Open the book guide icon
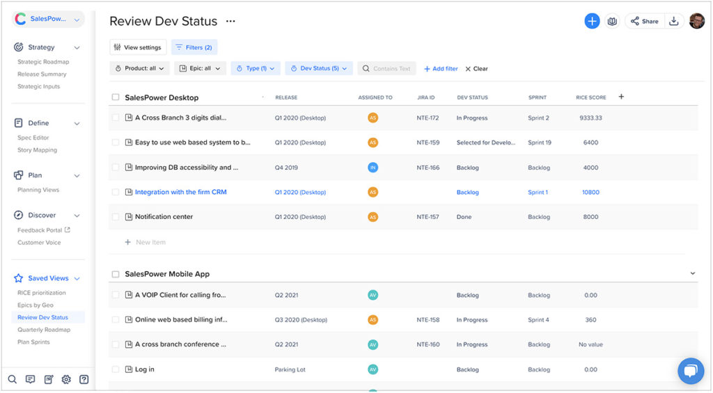The image size is (713, 393). (612, 21)
